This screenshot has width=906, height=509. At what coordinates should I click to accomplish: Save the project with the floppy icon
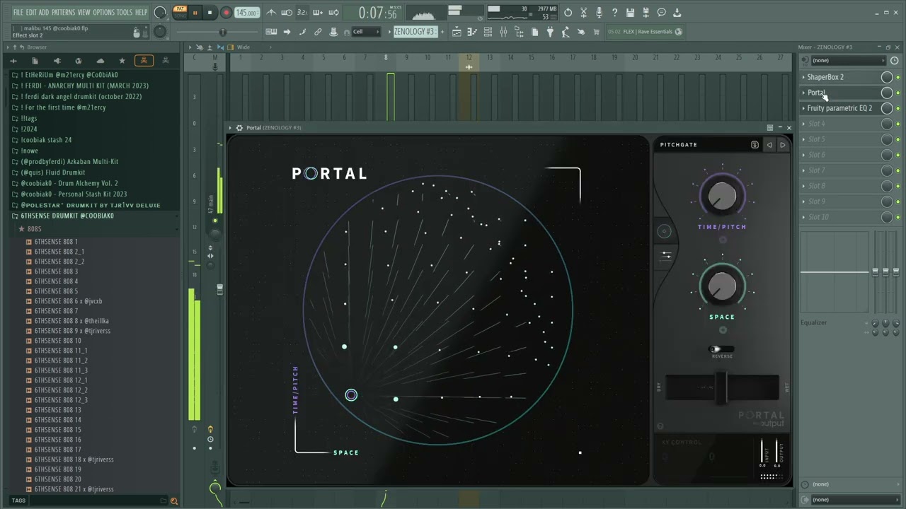point(630,13)
